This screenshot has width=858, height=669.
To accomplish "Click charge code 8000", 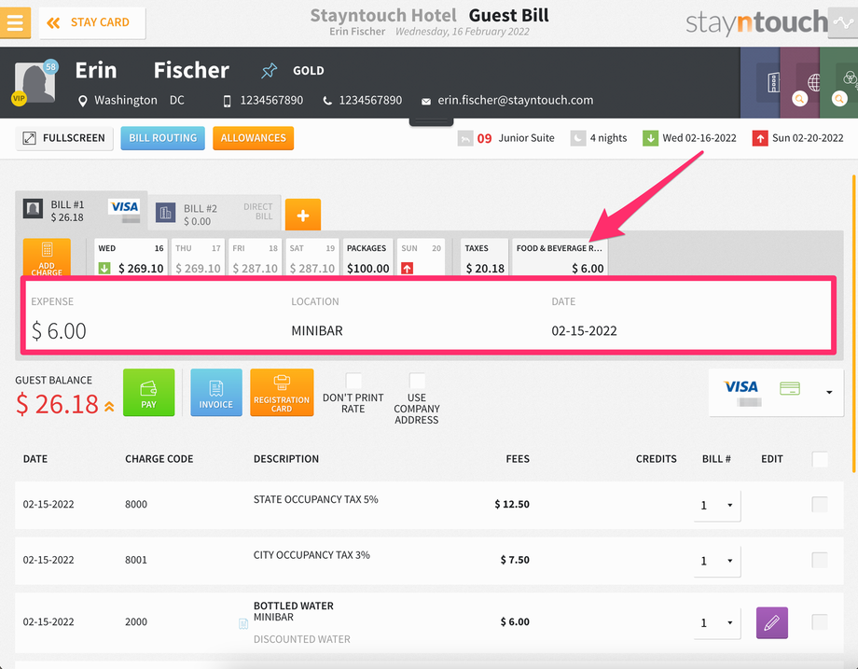I will [x=136, y=504].
